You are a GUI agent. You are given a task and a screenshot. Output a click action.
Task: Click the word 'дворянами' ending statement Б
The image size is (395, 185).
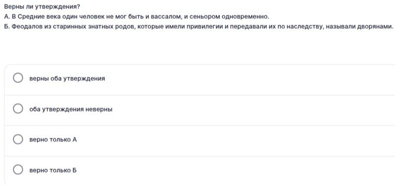click(x=374, y=27)
